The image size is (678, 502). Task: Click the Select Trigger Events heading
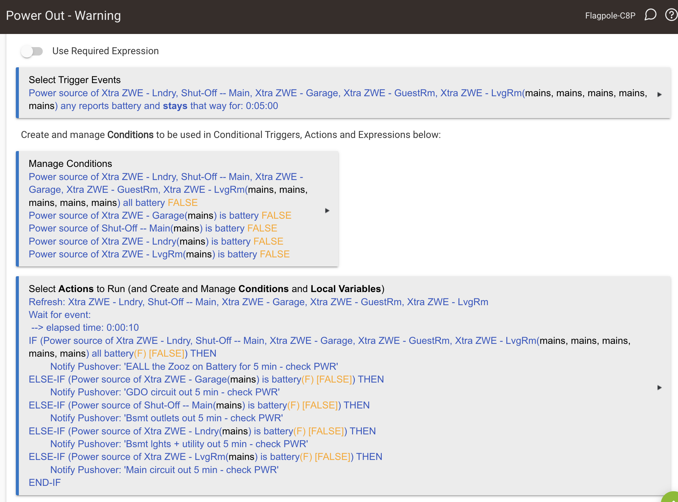pyautogui.click(x=75, y=80)
